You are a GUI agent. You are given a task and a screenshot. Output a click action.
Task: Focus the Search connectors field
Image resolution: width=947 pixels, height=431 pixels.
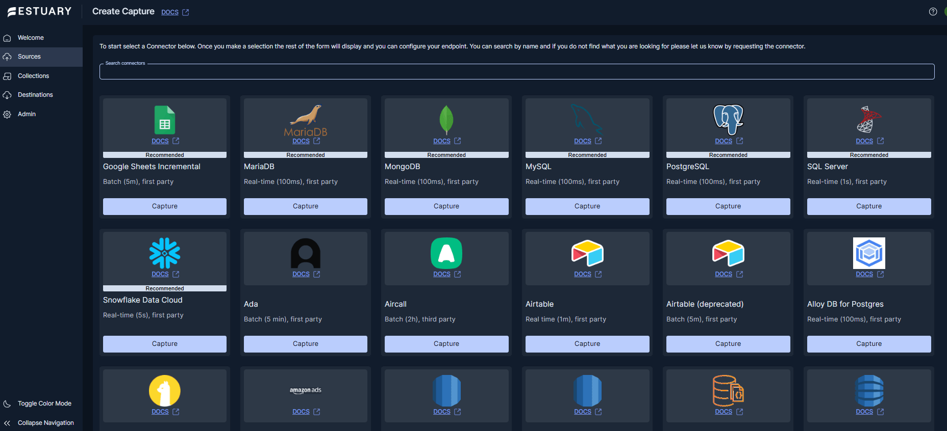[516, 72]
